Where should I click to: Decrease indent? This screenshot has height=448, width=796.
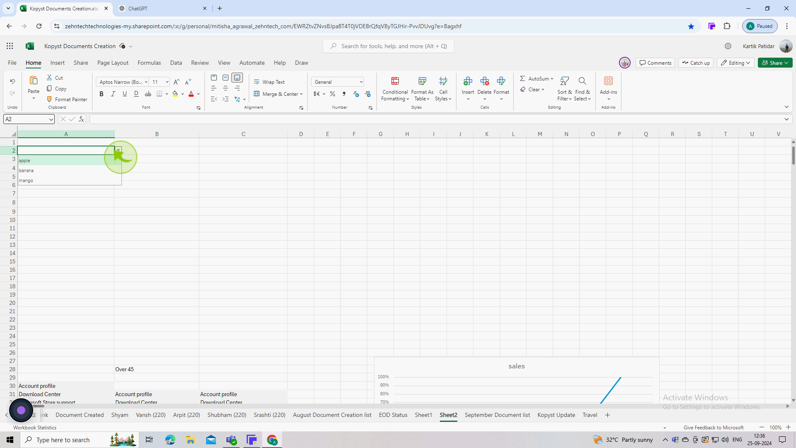pos(214,99)
